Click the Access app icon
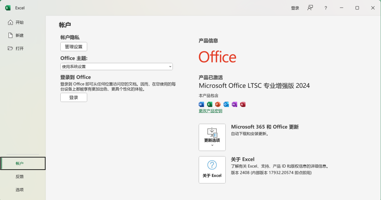This screenshot has height=200, width=381. (x=242, y=104)
